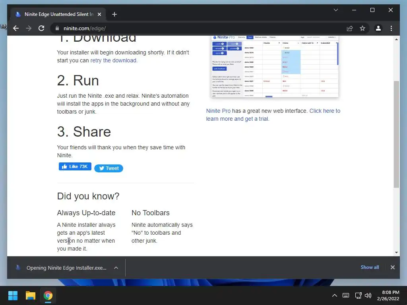Go back to the previous page
407x305 pixels.
click(16, 28)
